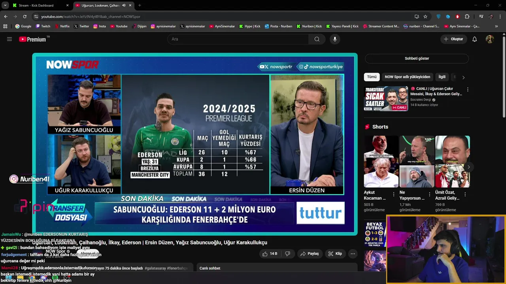Switch to Stream - Kick Dashboard tab
506x284 pixels.
(x=39, y=6)
